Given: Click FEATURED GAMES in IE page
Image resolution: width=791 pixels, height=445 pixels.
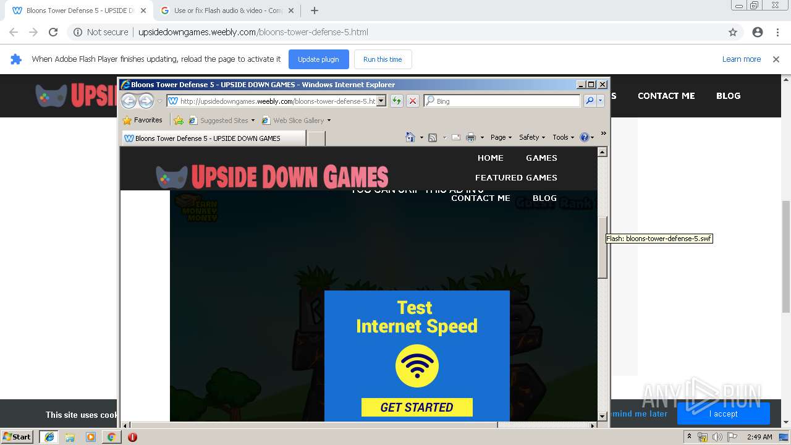Looking at the screenshot, I should pos(516,177).
